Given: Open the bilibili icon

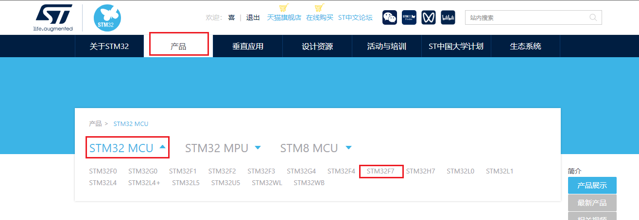Looking at the screenshot, I should pos(448,17).
